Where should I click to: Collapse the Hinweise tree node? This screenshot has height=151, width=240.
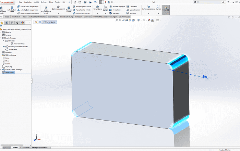[3, 41]
